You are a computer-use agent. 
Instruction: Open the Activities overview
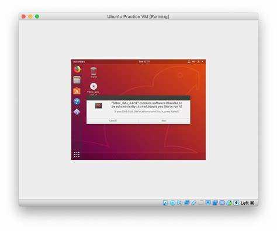pyautogui.click(x=79, y=62)
